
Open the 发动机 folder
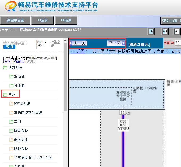click(x=19, y=76)
